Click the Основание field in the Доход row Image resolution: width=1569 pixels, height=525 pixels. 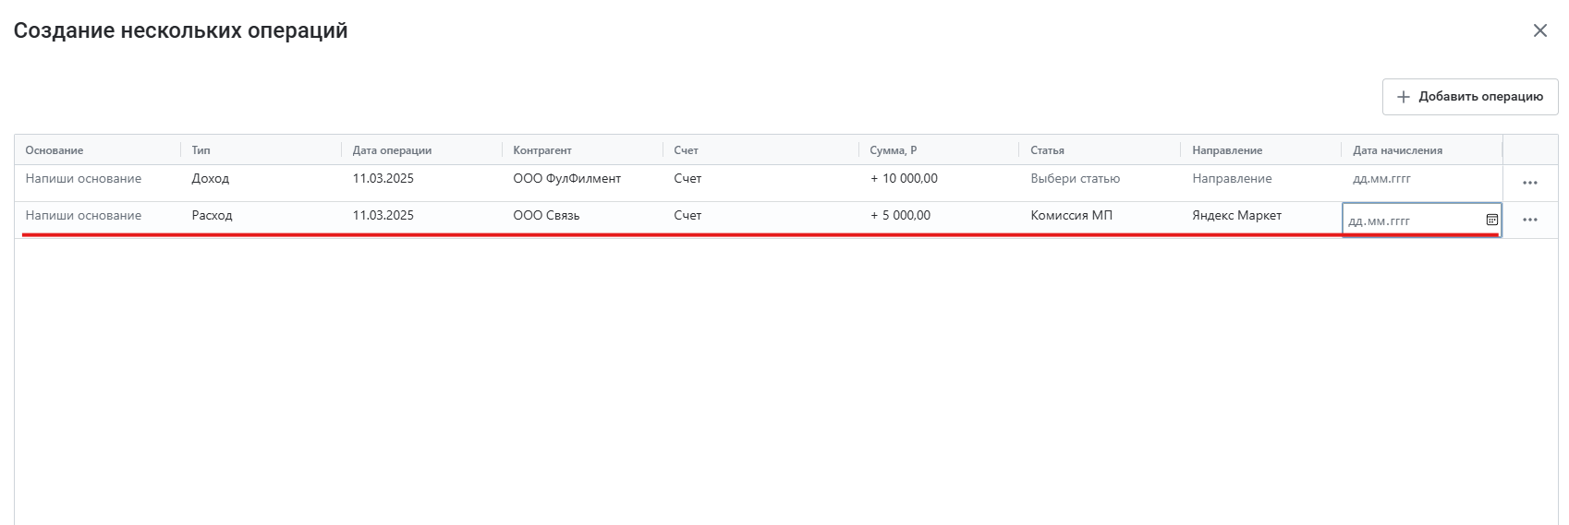pos(97,183)
